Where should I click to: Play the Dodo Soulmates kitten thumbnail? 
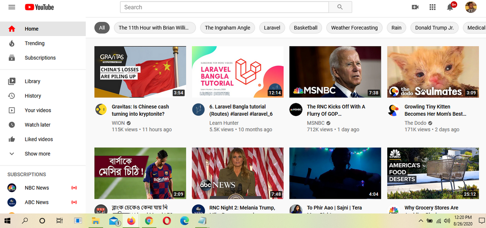pyautogui.click(x=433, y=72)
